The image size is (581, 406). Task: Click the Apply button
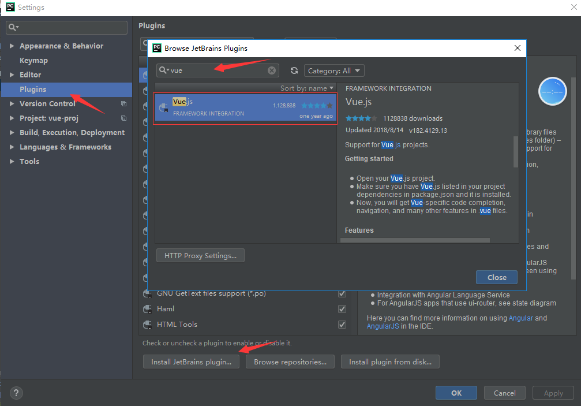(x=553, y=393)
